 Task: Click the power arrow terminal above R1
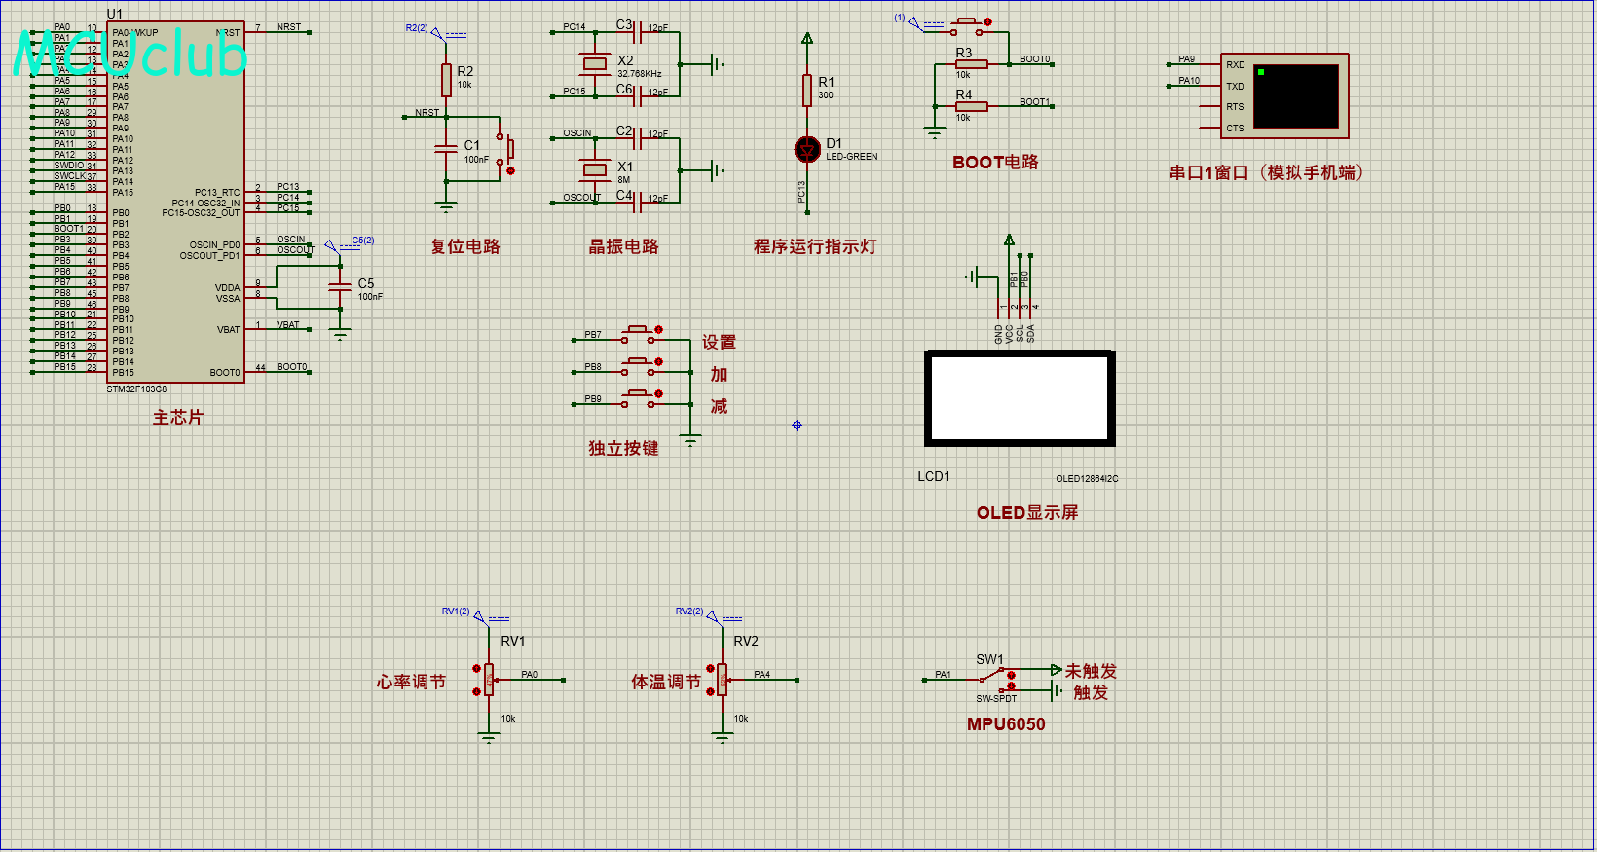pyautogui.click(x=807, y=39)
